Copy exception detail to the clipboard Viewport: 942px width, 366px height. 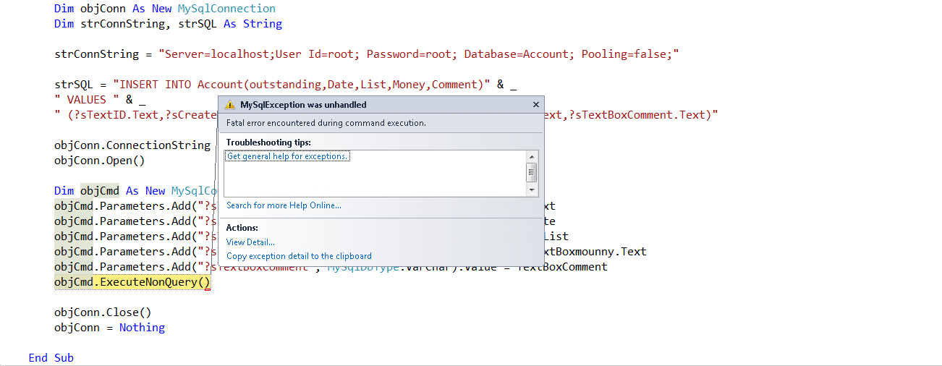[299, 256]
